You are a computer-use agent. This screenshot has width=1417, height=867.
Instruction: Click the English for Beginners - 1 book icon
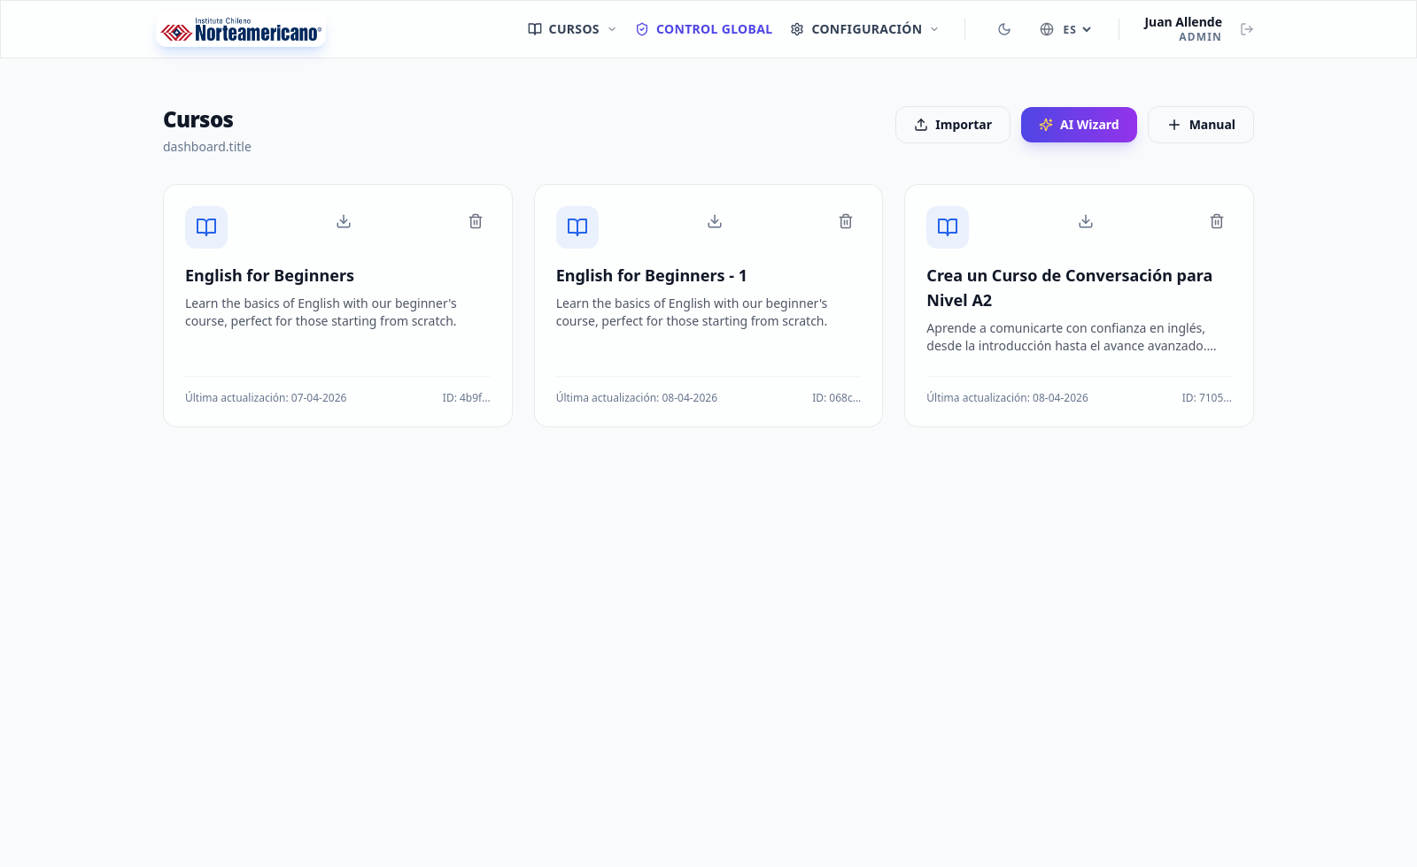[x=577, y=227]
